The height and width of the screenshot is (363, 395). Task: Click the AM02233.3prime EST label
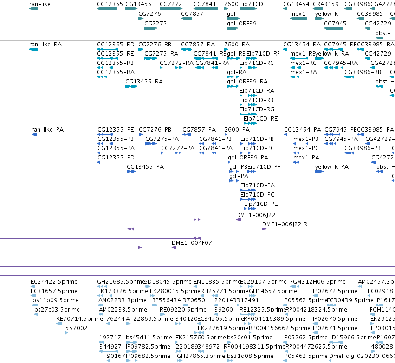(123, 300)
